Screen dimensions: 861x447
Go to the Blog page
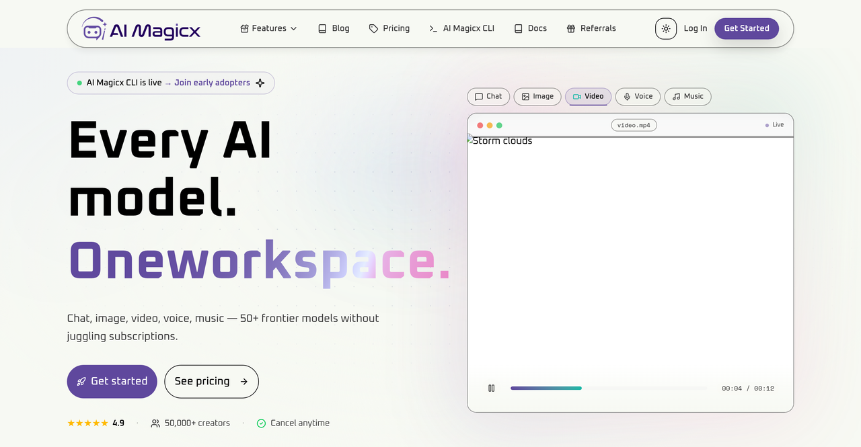pos(334,28)
